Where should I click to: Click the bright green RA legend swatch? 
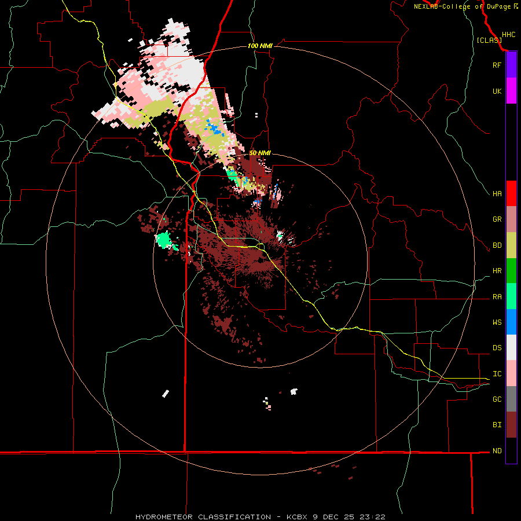pos(511,296)
